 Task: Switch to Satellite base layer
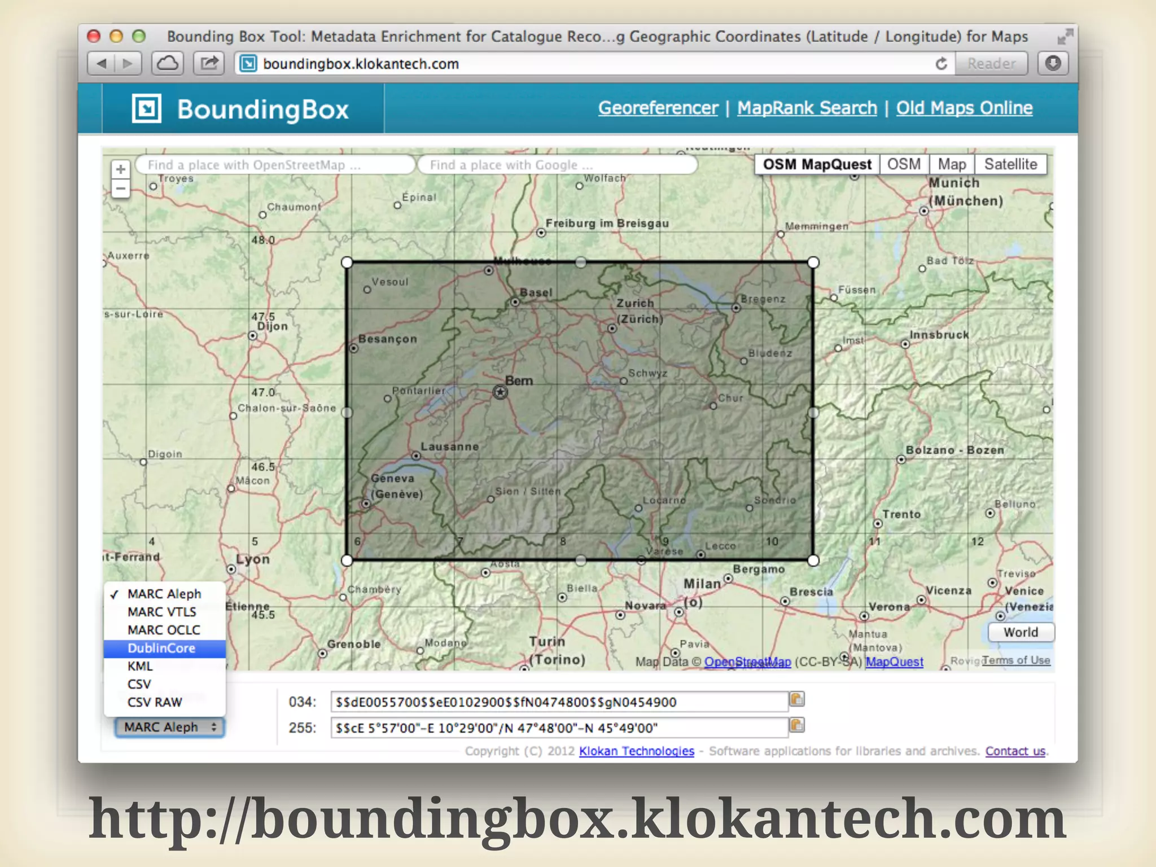pos(1010,164)
